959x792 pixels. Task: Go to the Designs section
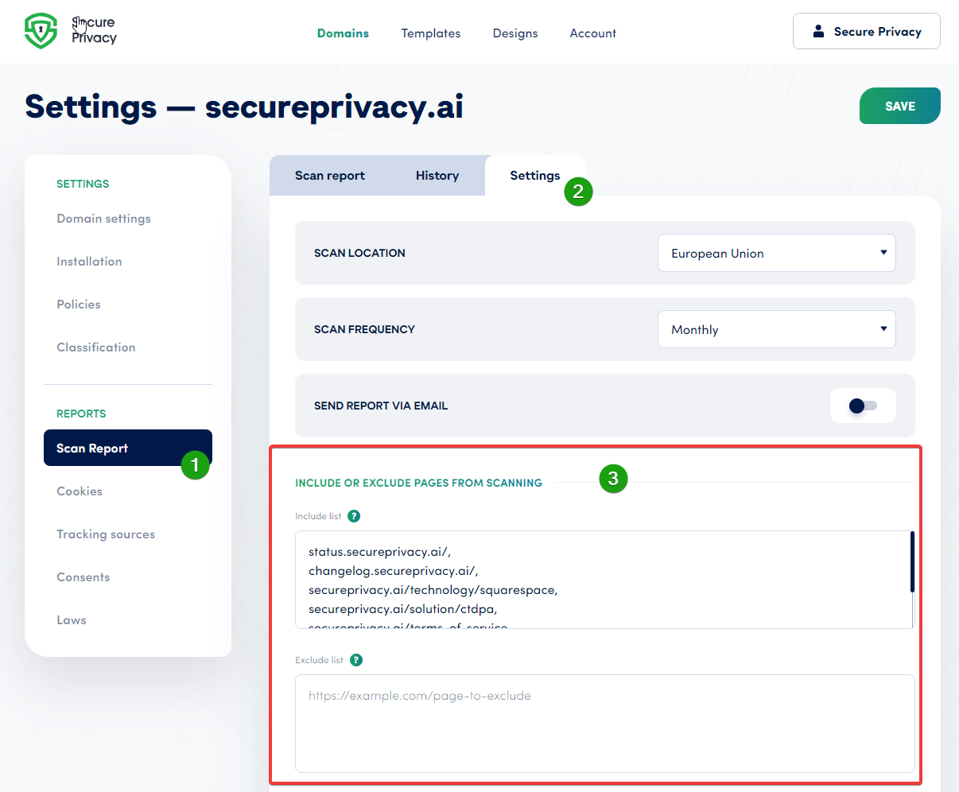[x=515, y=33]
